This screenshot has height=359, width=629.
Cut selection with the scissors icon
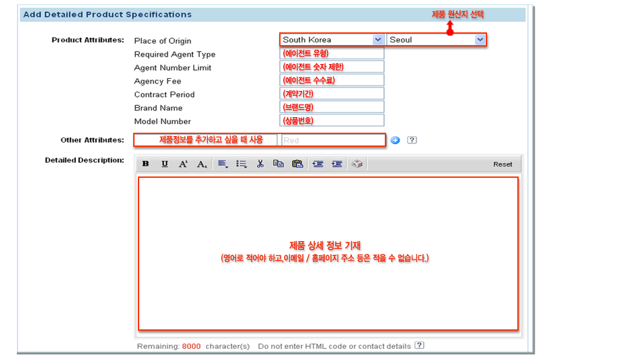(x=260, y=164)
